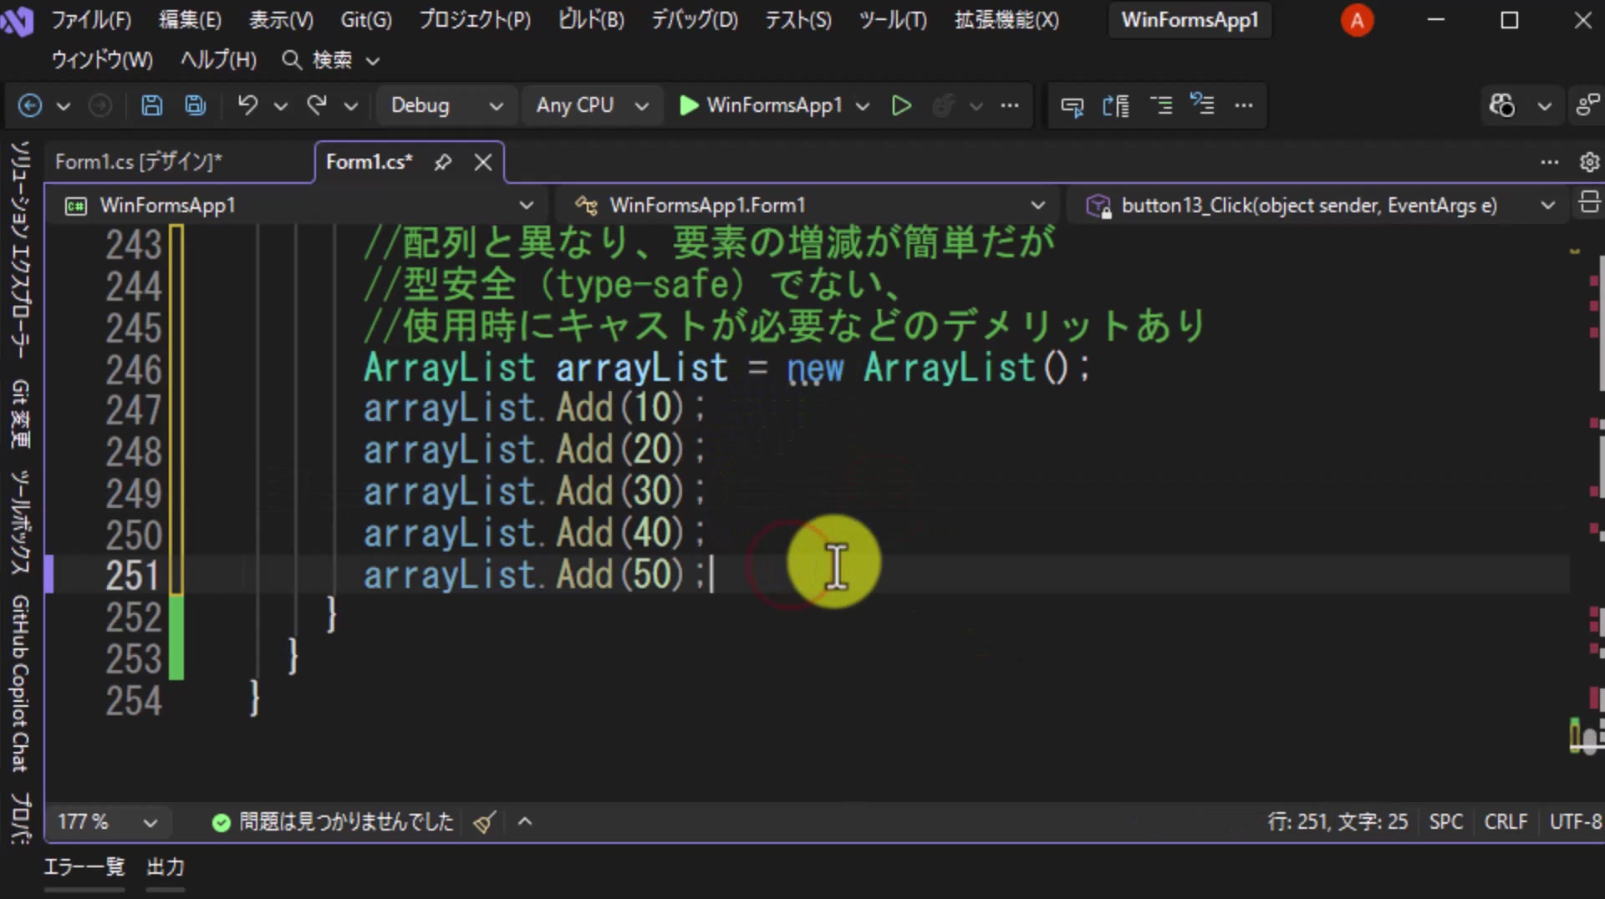
Task: Click the split editor icon beside the member dropdown
Action: [1590, 203]
